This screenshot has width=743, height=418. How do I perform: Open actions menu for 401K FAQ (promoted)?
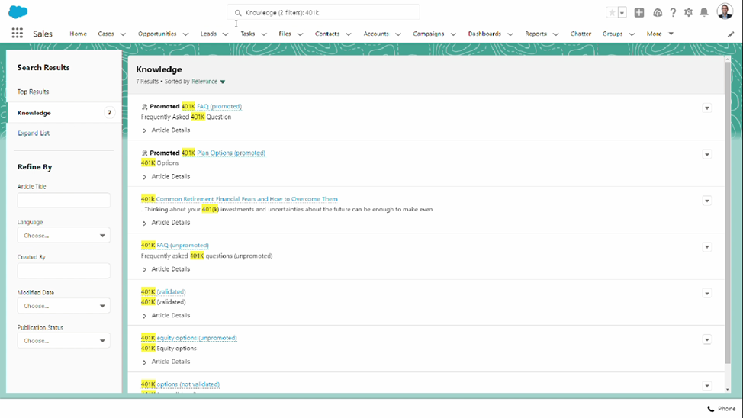(707, 108)
